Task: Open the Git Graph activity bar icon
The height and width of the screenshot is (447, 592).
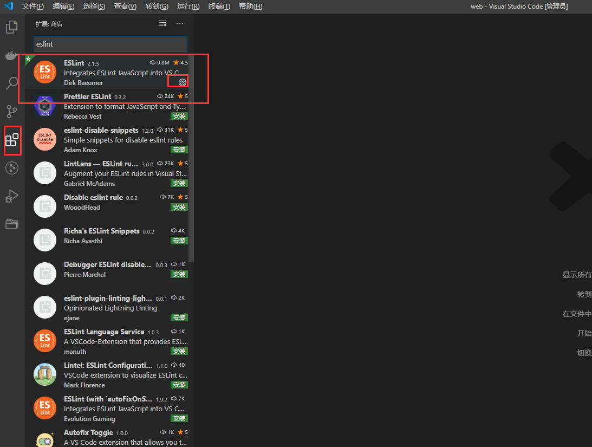Action: 12,167
